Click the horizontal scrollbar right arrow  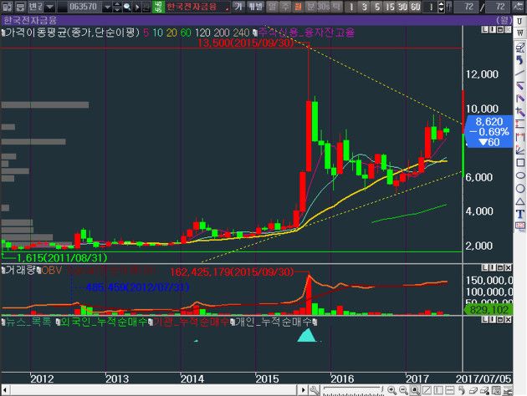(x=303, y=390)
